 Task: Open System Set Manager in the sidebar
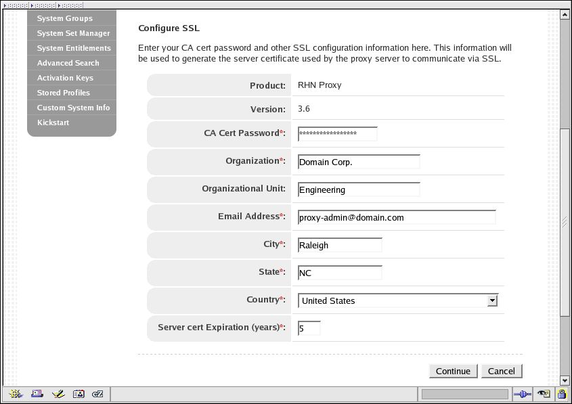(73, 33)
